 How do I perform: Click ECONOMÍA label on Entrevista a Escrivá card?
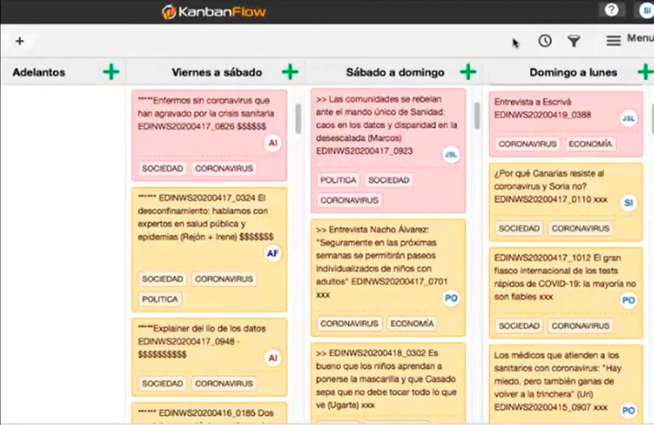[x=590, y=144]
